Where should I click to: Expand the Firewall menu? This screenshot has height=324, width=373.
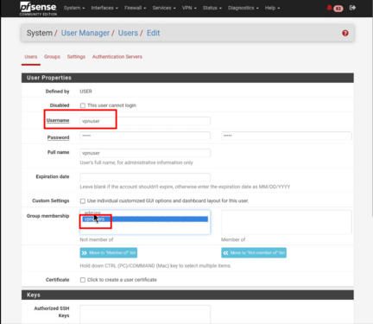tap(136, 8)
